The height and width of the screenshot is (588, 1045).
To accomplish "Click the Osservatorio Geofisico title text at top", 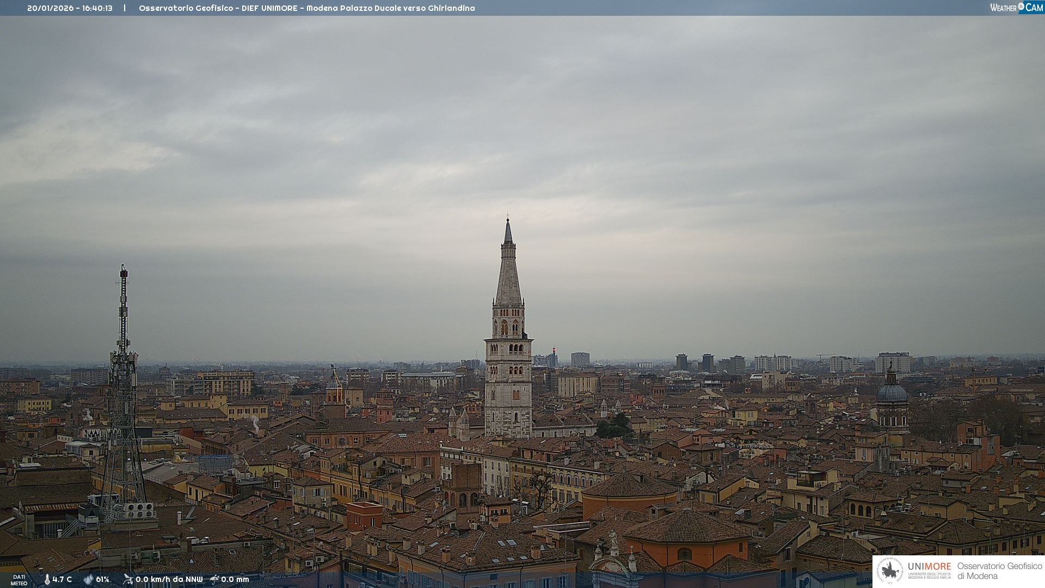I will [186, 8].
